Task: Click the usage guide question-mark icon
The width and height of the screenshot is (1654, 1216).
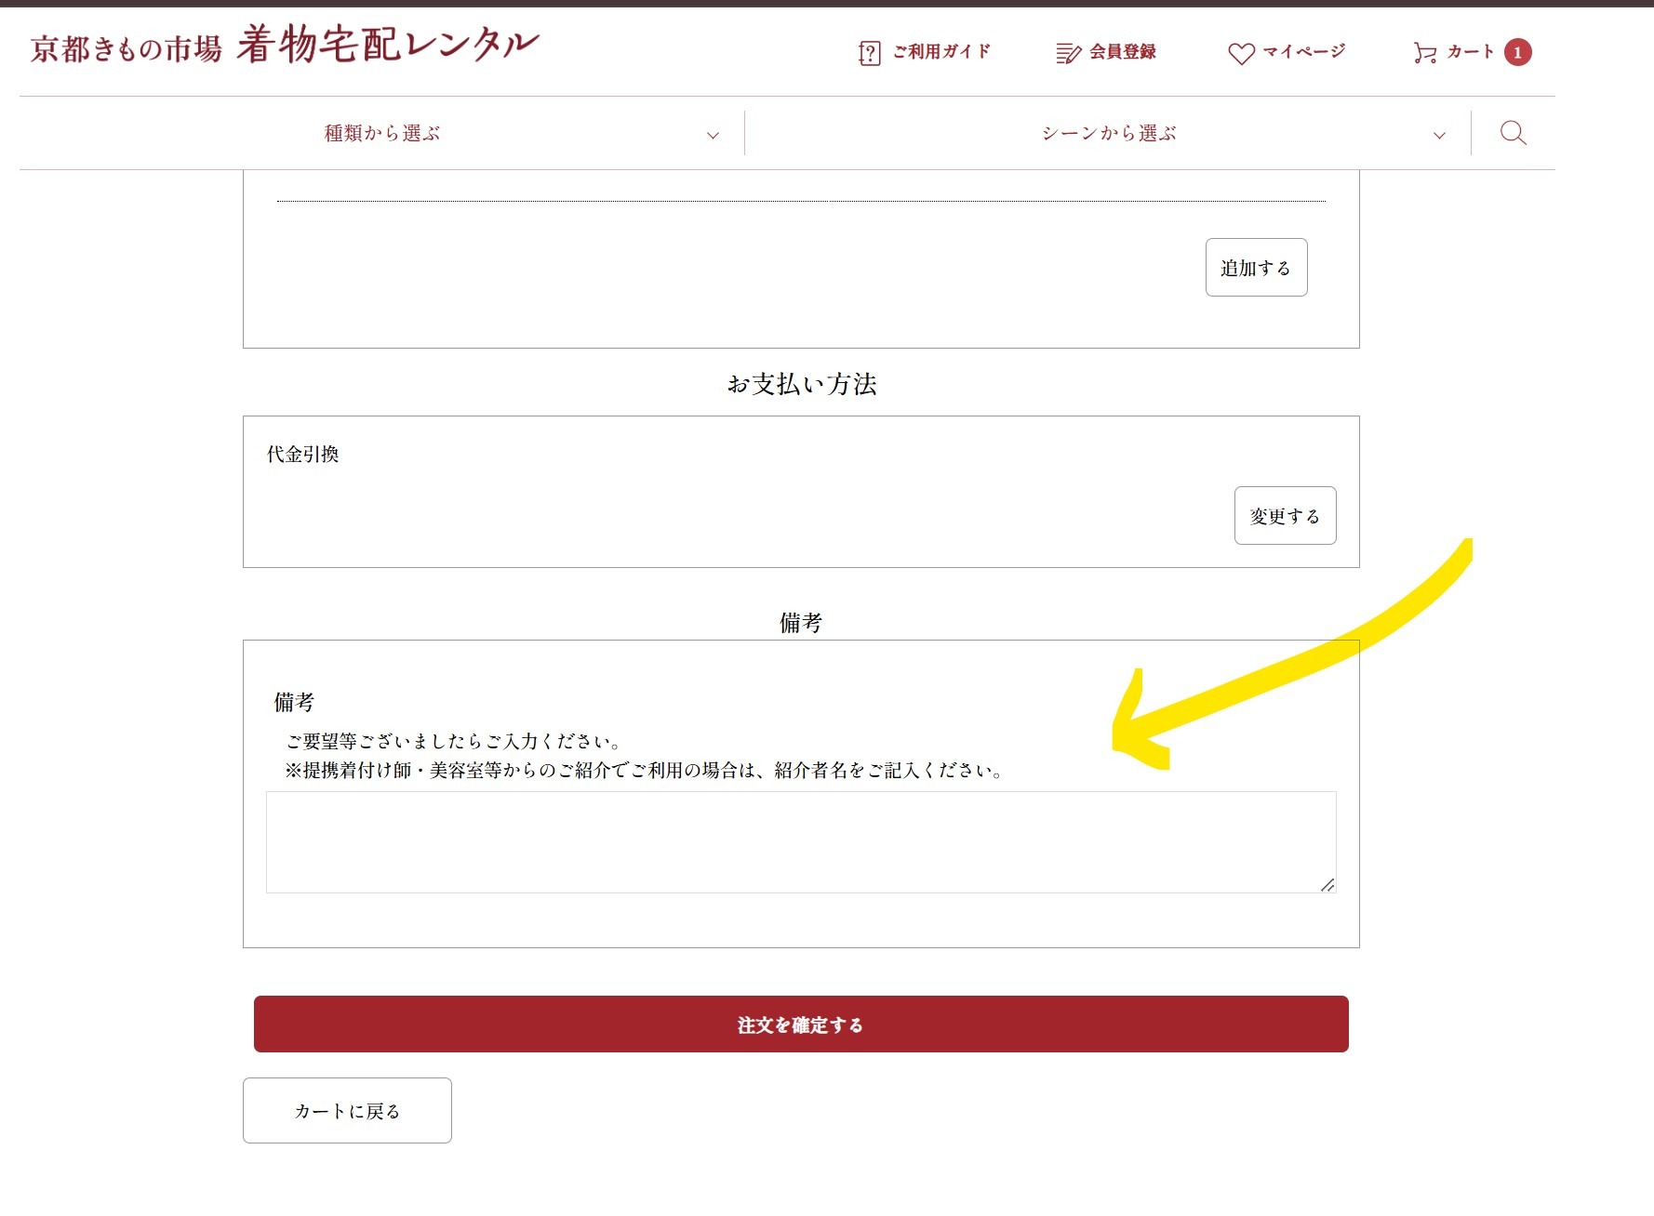Action: (869, 53)
